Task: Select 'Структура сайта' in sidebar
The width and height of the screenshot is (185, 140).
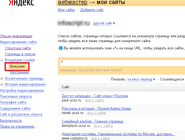Action: (x=18, y=48)
